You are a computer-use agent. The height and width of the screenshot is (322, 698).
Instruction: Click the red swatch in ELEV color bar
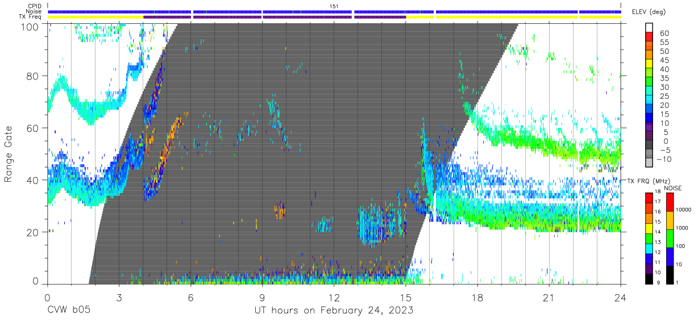[649, 37]
